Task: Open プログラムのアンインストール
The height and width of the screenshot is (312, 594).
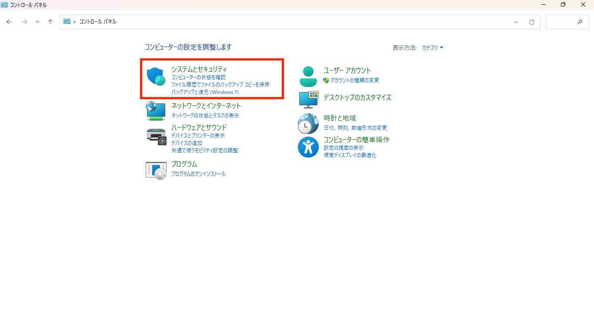Action: pos(198,174)
